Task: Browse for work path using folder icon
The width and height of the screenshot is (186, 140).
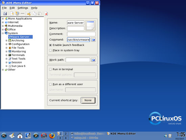Action: coord(93,60)
